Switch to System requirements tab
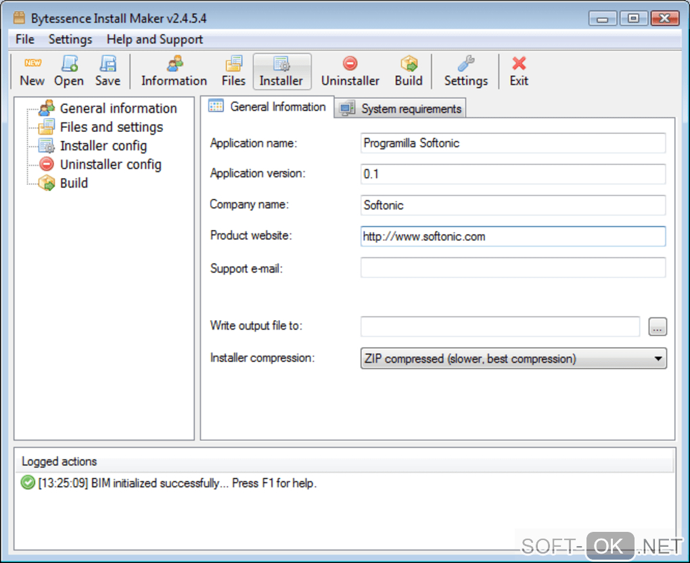 coord(400,108)
